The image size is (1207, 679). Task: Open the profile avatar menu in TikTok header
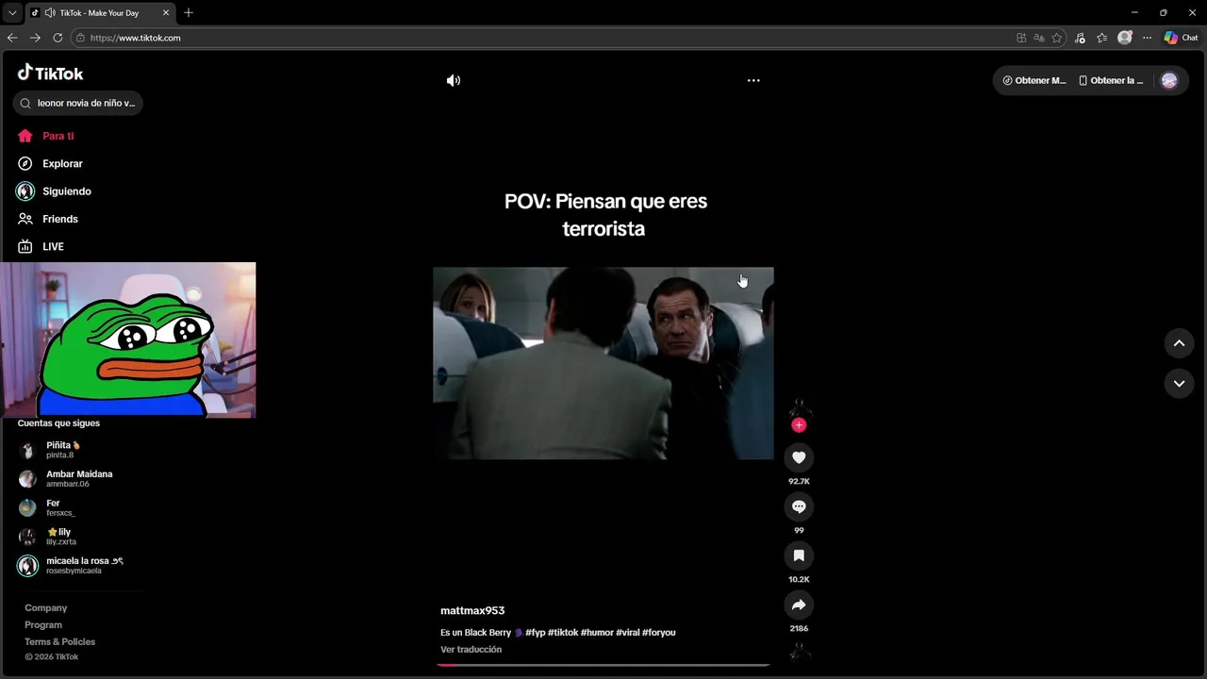1169,80
